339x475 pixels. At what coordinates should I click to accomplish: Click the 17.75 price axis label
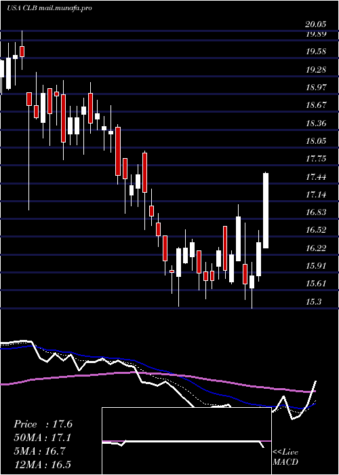316,159
